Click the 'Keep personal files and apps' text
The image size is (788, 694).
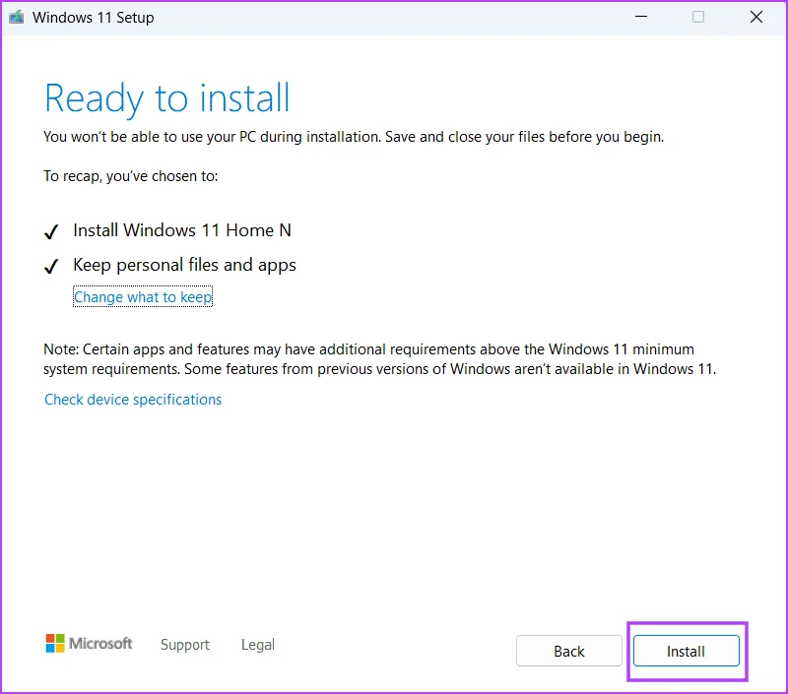pyautogui.click(x=184, y=265)
